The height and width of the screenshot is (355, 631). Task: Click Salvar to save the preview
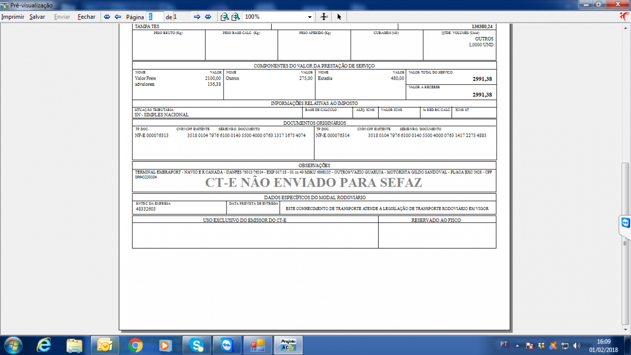(x=37, y=17)
